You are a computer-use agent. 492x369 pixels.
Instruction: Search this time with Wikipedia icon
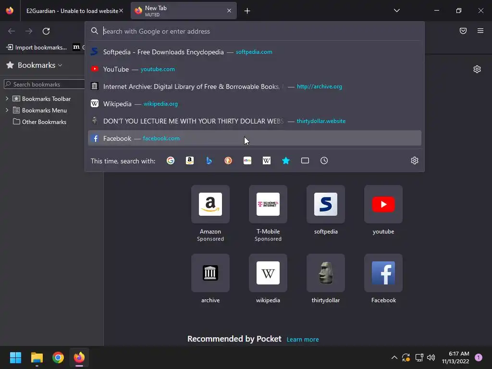pos(266,160)
